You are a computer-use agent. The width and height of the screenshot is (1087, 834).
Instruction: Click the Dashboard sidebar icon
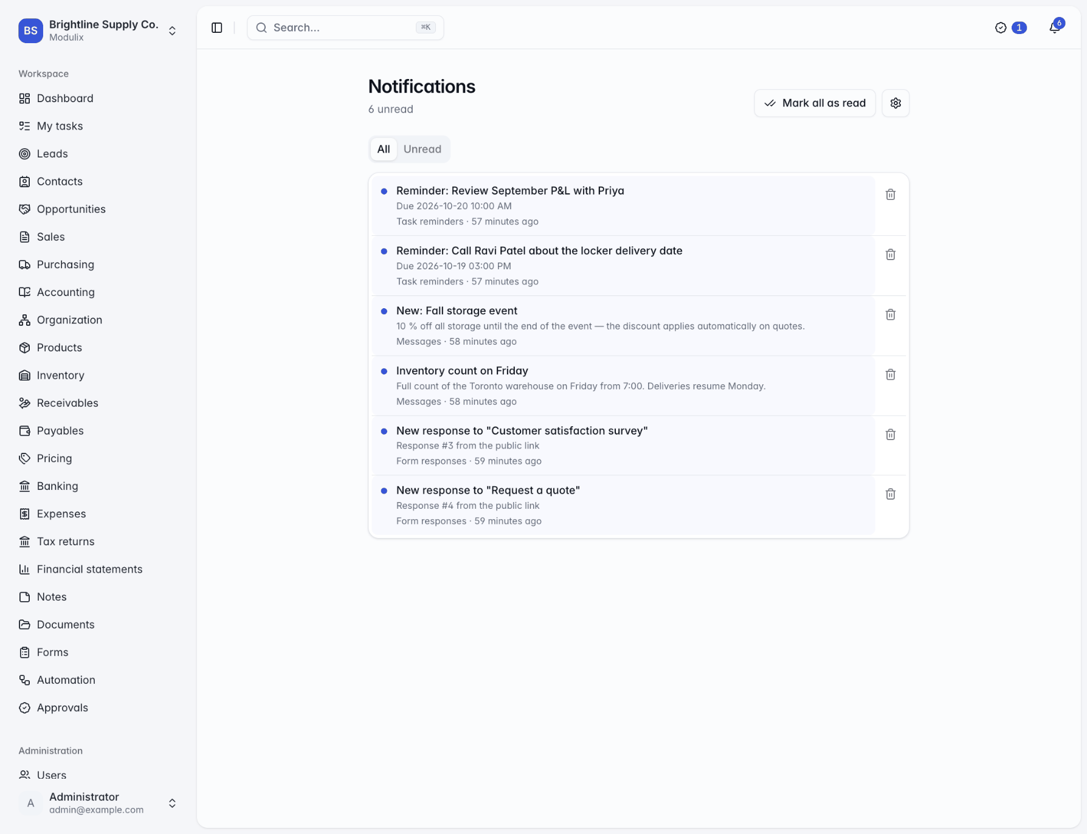pyautogui.click(x=24, y=98)
